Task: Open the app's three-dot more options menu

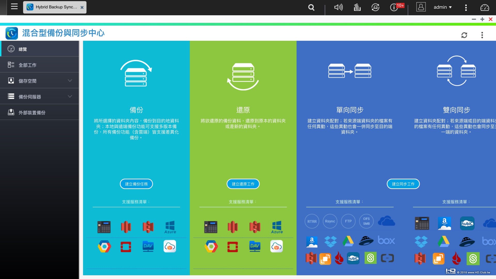Action: [x=482, y=35]
